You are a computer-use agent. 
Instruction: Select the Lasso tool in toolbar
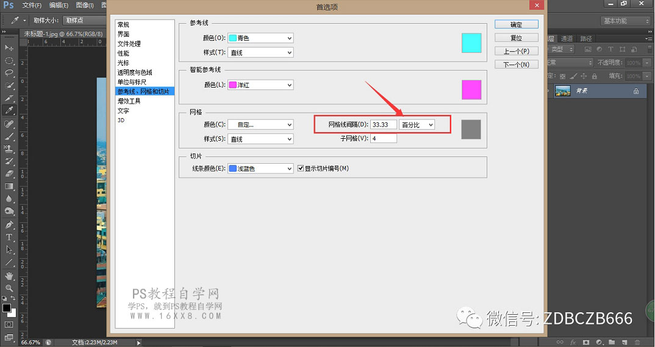9,73
